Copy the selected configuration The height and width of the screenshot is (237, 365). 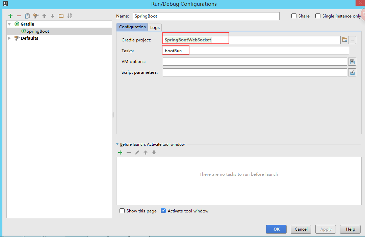coord(27,16)
